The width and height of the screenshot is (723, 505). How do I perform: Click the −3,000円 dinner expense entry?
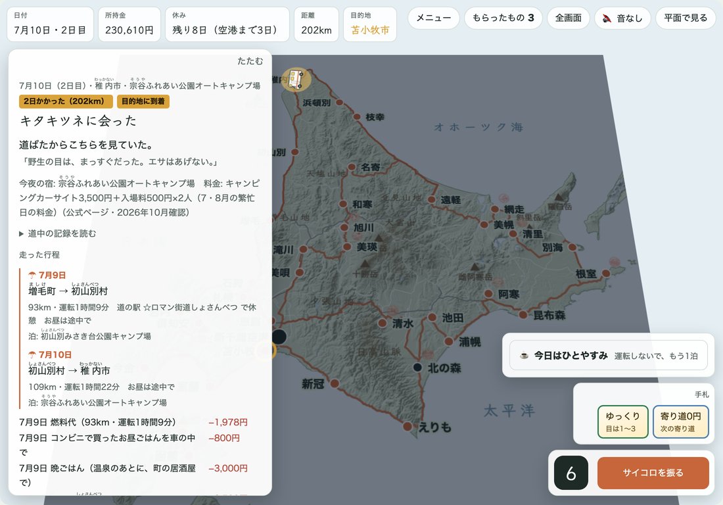point(228,468)
